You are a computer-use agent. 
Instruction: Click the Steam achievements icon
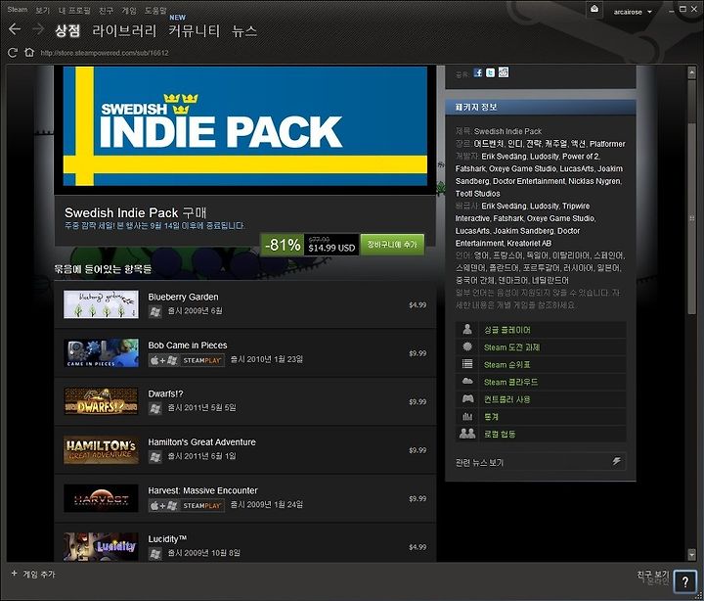tap(467, 347)
